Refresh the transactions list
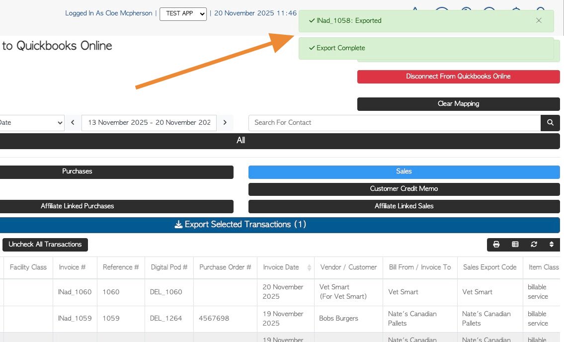564x342 pixels. pyautogui.click(x=534, y=245)
